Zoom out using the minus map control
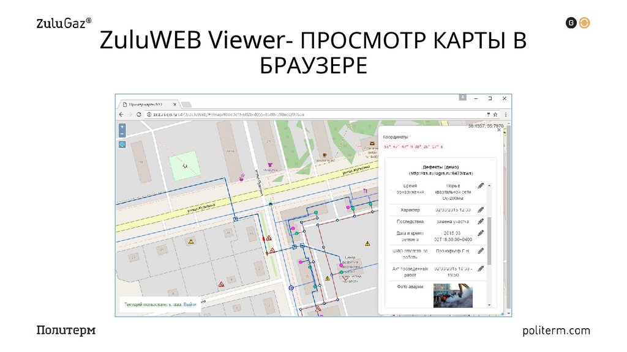The width and height of the screenshot is (627, 352). 121,134
